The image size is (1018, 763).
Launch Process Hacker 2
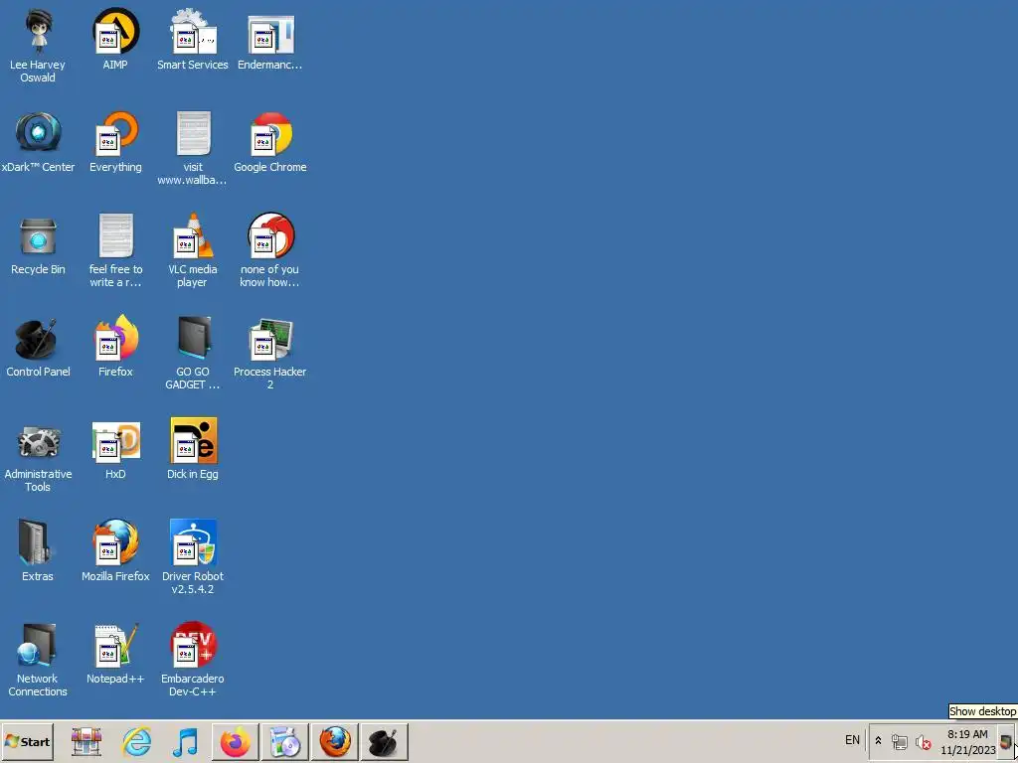coord(270,353)
